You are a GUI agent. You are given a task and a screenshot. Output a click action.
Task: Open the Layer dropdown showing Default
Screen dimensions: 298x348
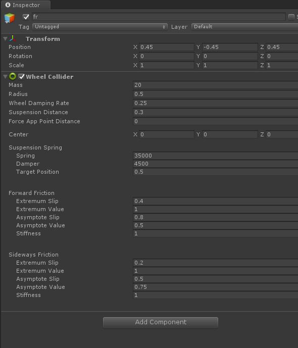tap(244, 27)
